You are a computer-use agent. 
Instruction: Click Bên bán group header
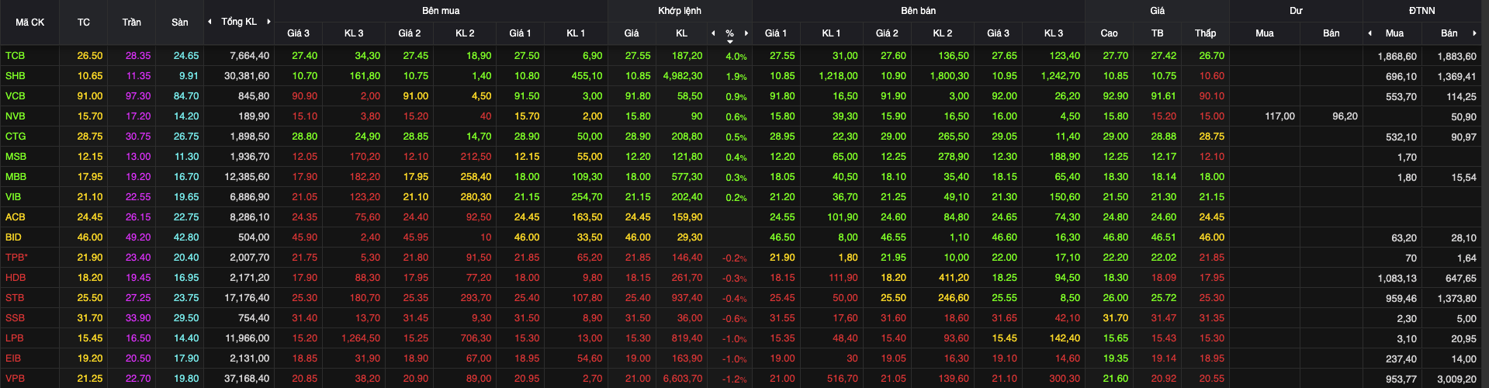[x=919, y=11]
